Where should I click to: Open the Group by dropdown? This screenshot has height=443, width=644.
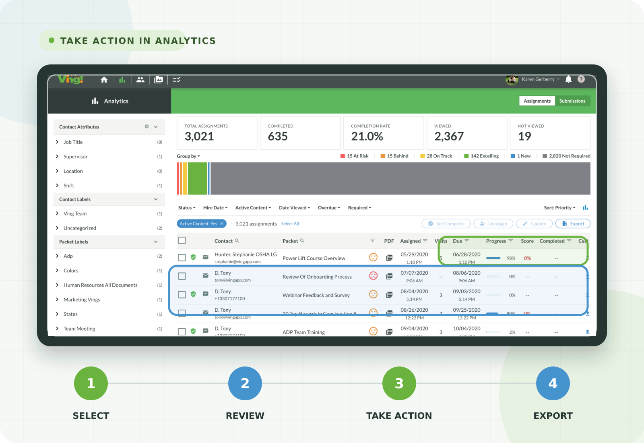point(188,156)
